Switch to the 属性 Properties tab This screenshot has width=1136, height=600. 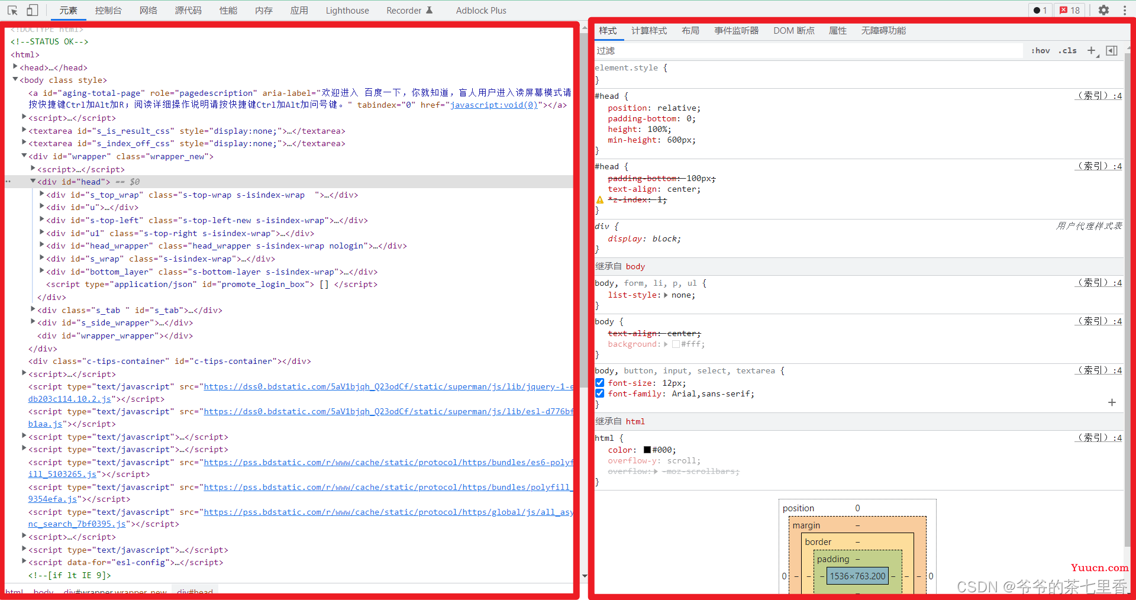click(x=838, y=31)
